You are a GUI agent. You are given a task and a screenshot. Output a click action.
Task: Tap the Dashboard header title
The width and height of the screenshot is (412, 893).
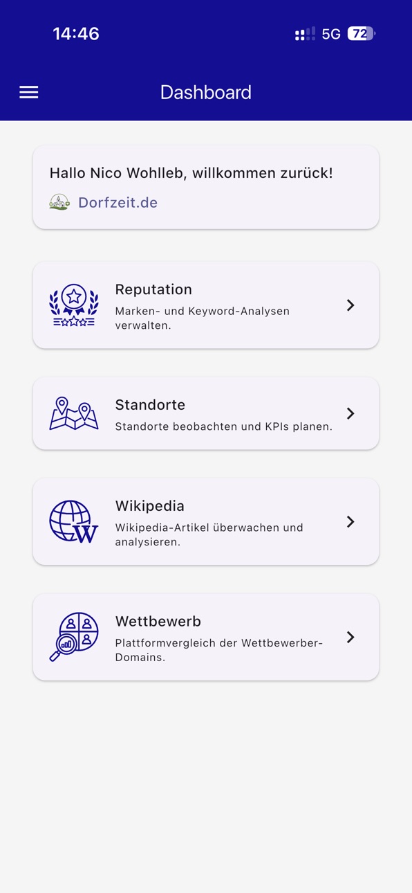[206, 92]
